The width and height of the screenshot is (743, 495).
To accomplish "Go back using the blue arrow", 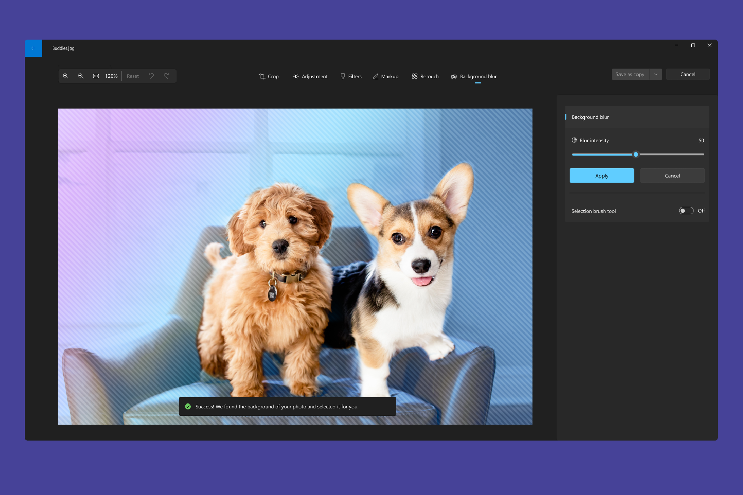I will pos(33,48).
